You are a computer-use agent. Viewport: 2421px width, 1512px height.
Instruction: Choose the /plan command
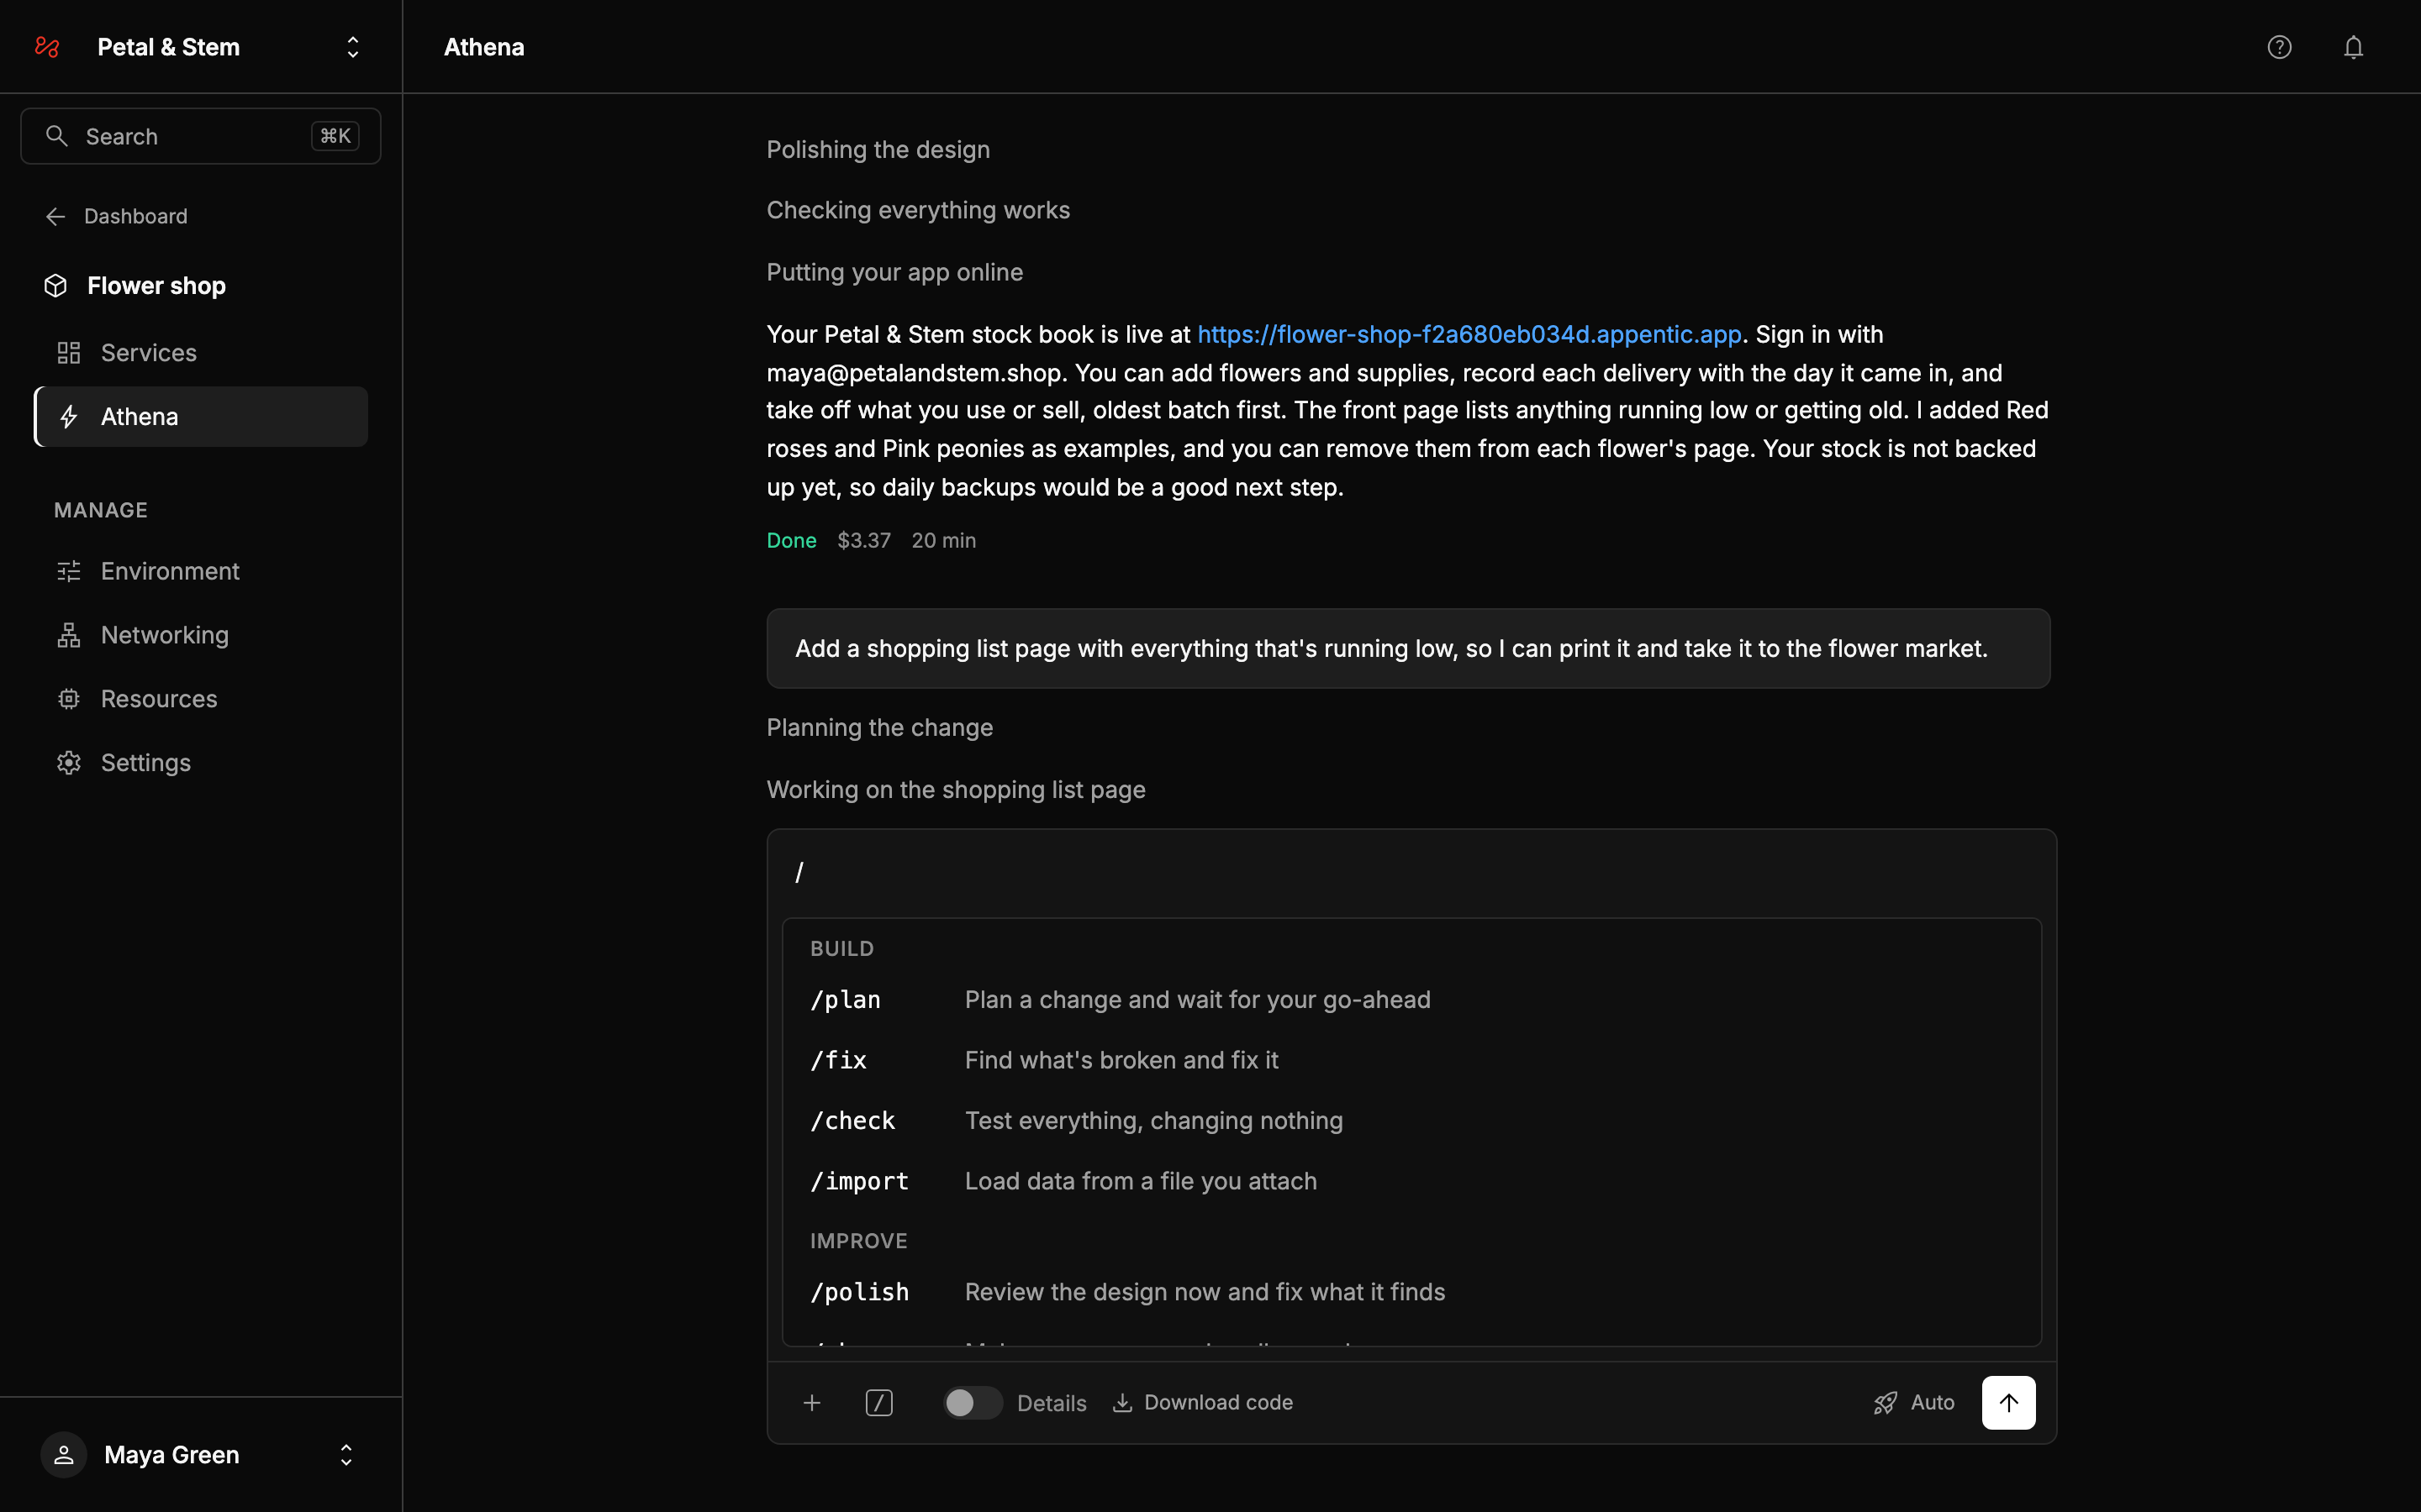coord(1411,1000)
